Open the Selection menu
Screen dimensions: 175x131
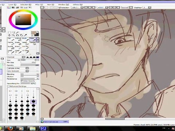pos(26,4)
